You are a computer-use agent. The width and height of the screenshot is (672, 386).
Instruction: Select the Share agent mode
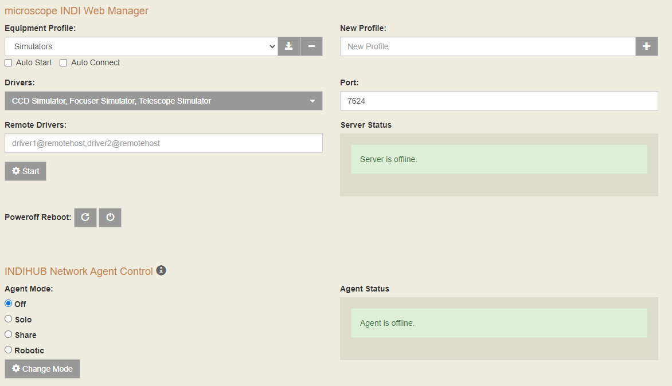9,334
